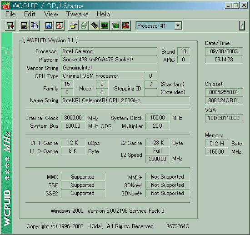Expand the Processor #1 dropdown arrow
The width and height of the screenshot is (250, 235).
tap(178, 25)
